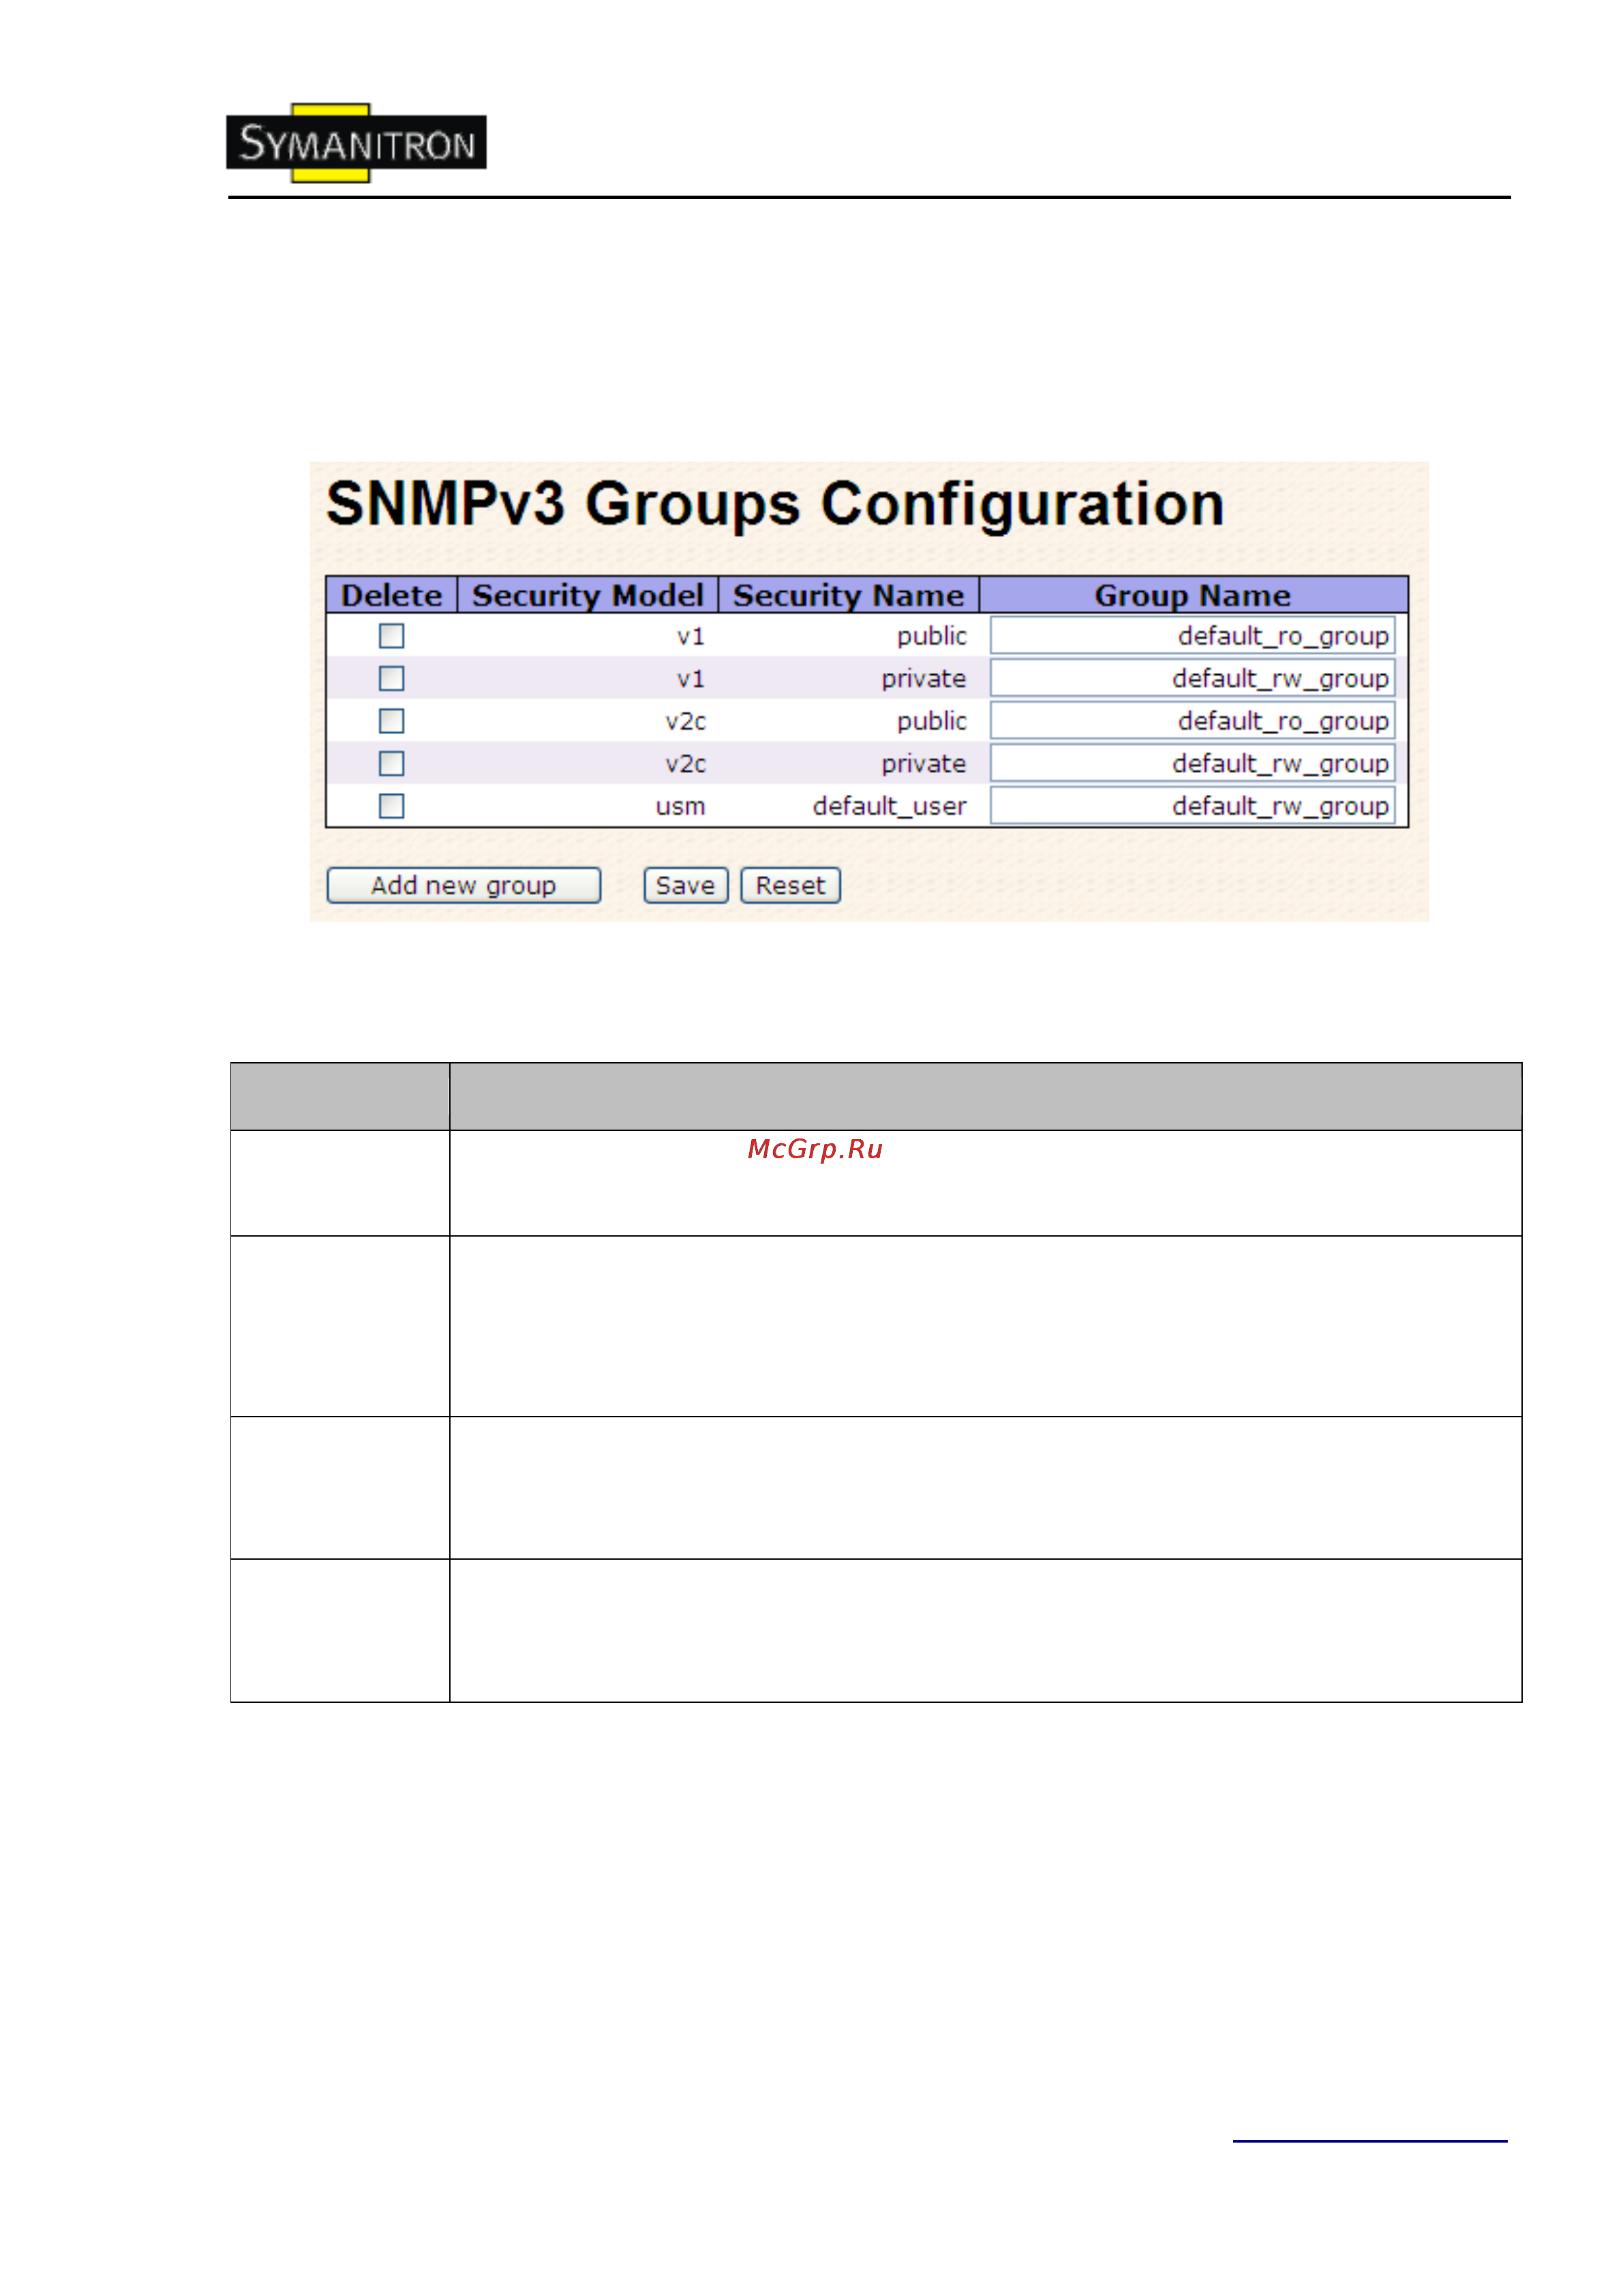
Task: Select the usm security model cell
Action: point(680,807)
